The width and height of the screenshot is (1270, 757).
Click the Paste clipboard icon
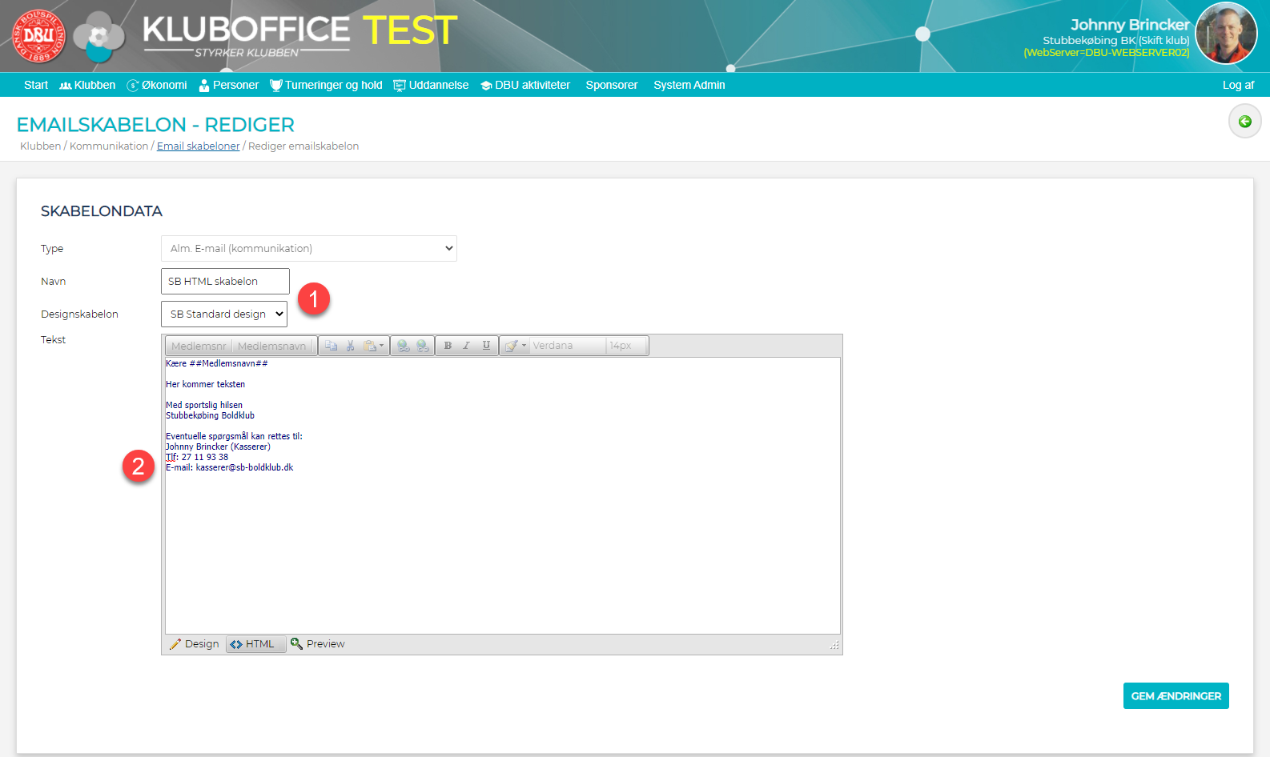(x=369, y=346)
